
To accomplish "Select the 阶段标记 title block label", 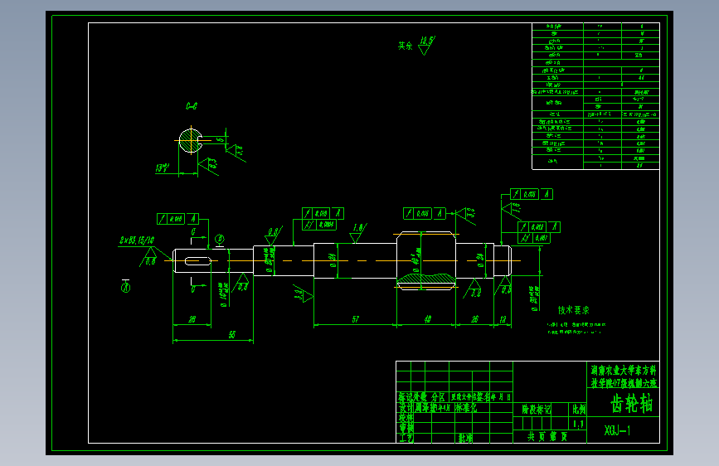I will coord(536,409).
